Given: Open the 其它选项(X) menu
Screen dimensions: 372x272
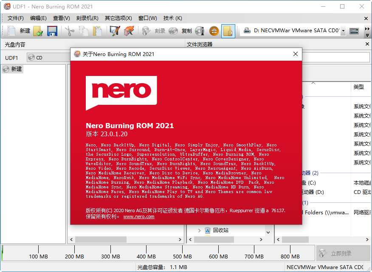Looking at the screenshot, I should click(118, 18).
